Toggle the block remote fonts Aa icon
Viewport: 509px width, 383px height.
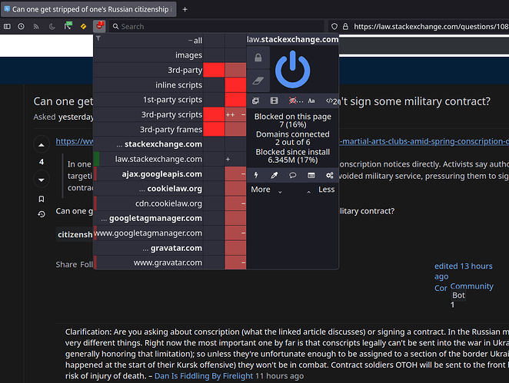(311, 101)
